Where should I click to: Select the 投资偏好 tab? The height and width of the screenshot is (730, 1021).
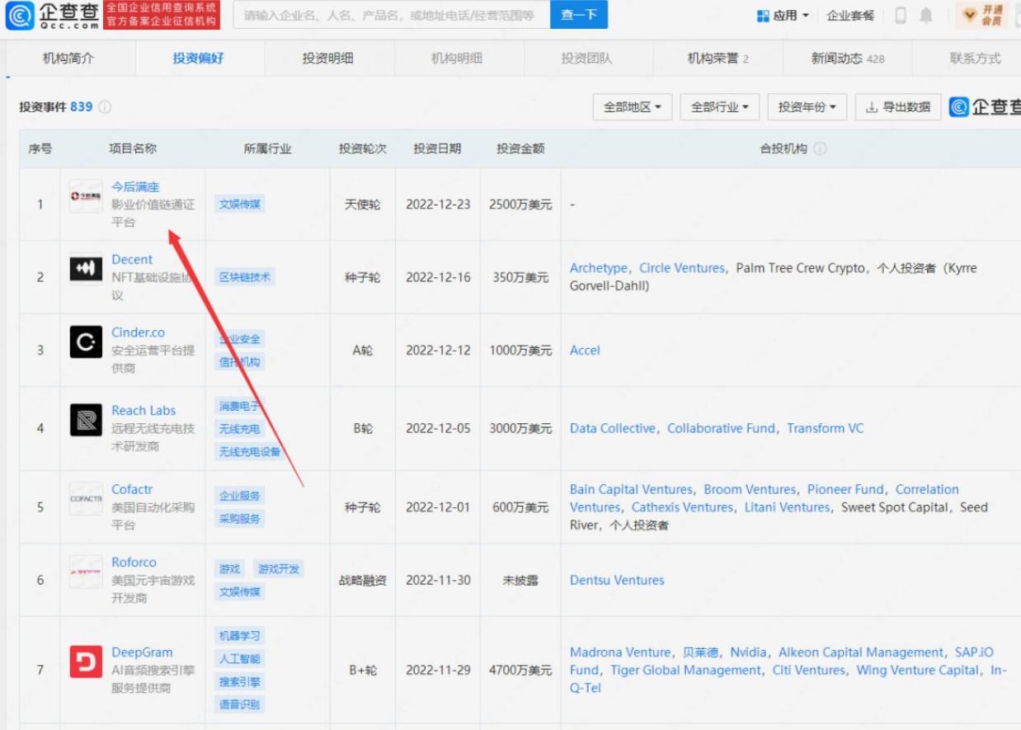click(198, 59)
